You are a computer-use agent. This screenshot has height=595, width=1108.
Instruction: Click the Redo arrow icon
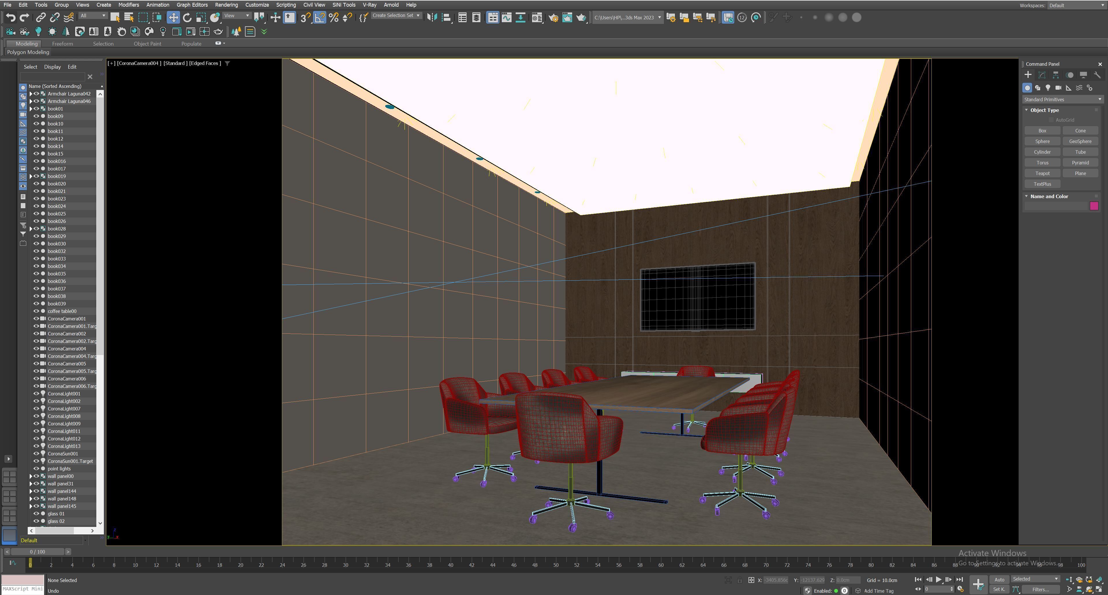coord(25,18)
